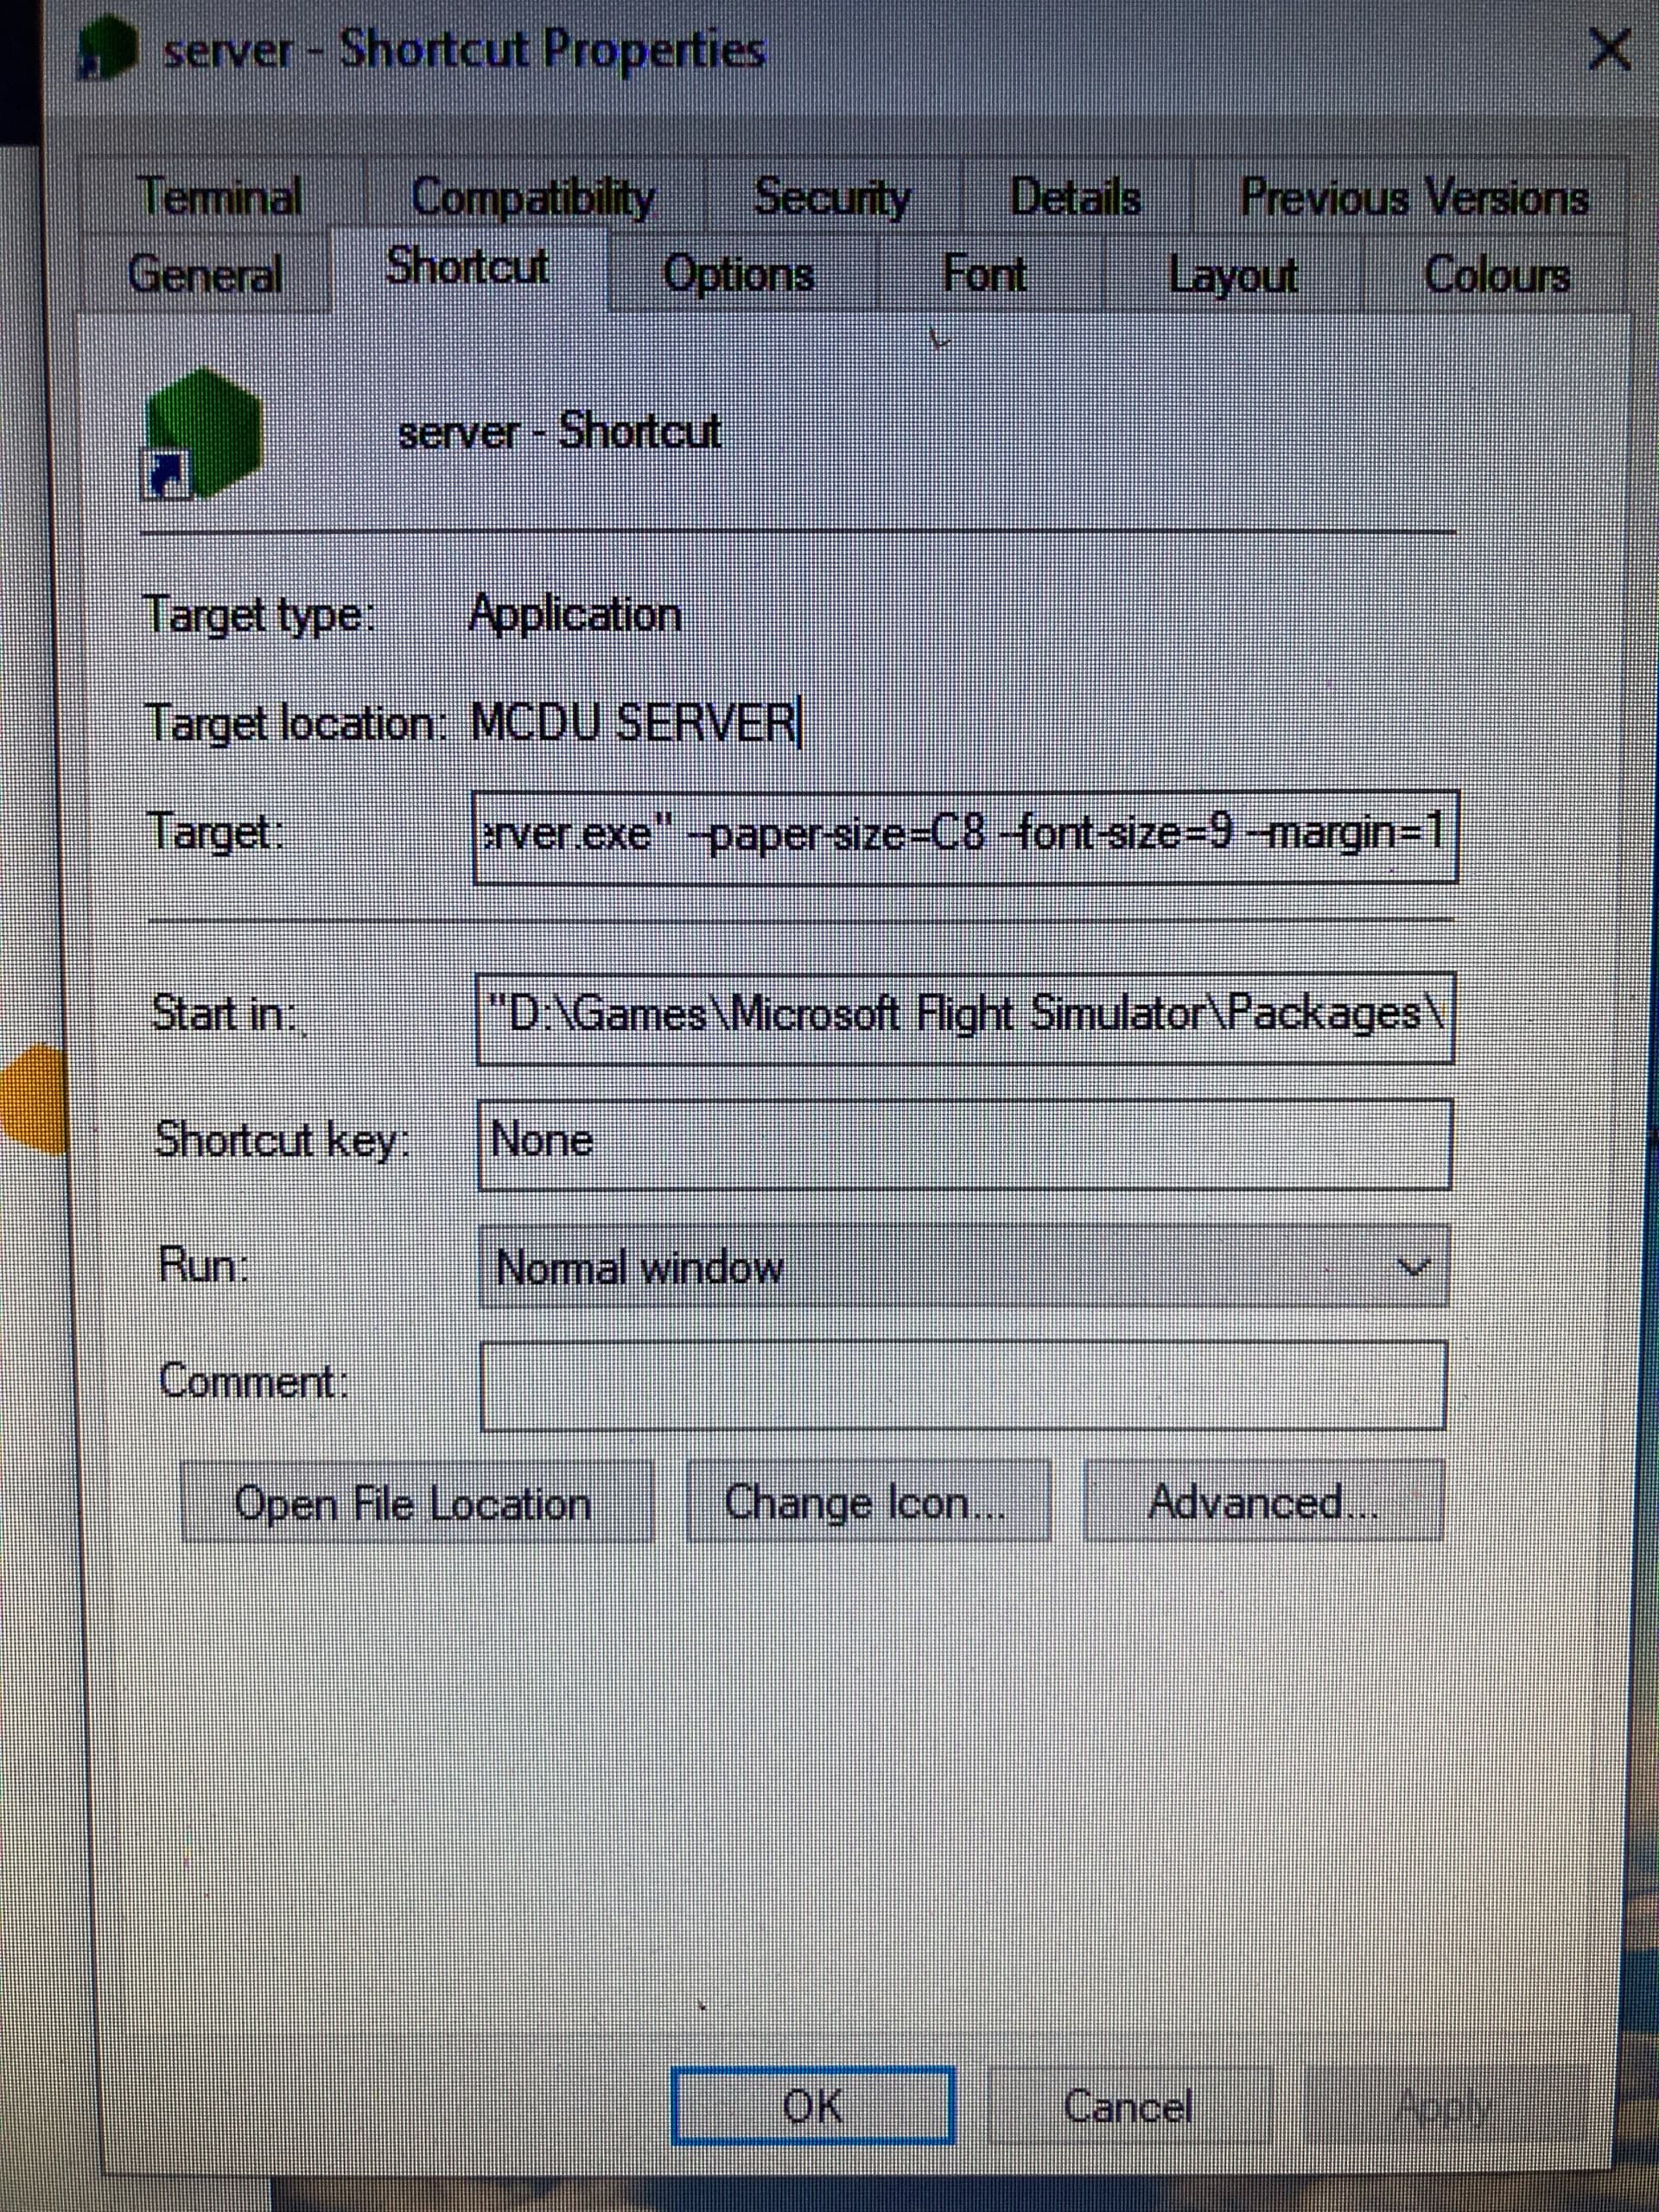
Task: Click the 'Shortcut key:' label
Action: tap(282, 1140)
